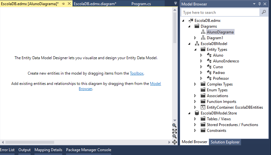Click the Padrao entity icon
271x155 pixels.
209,72
